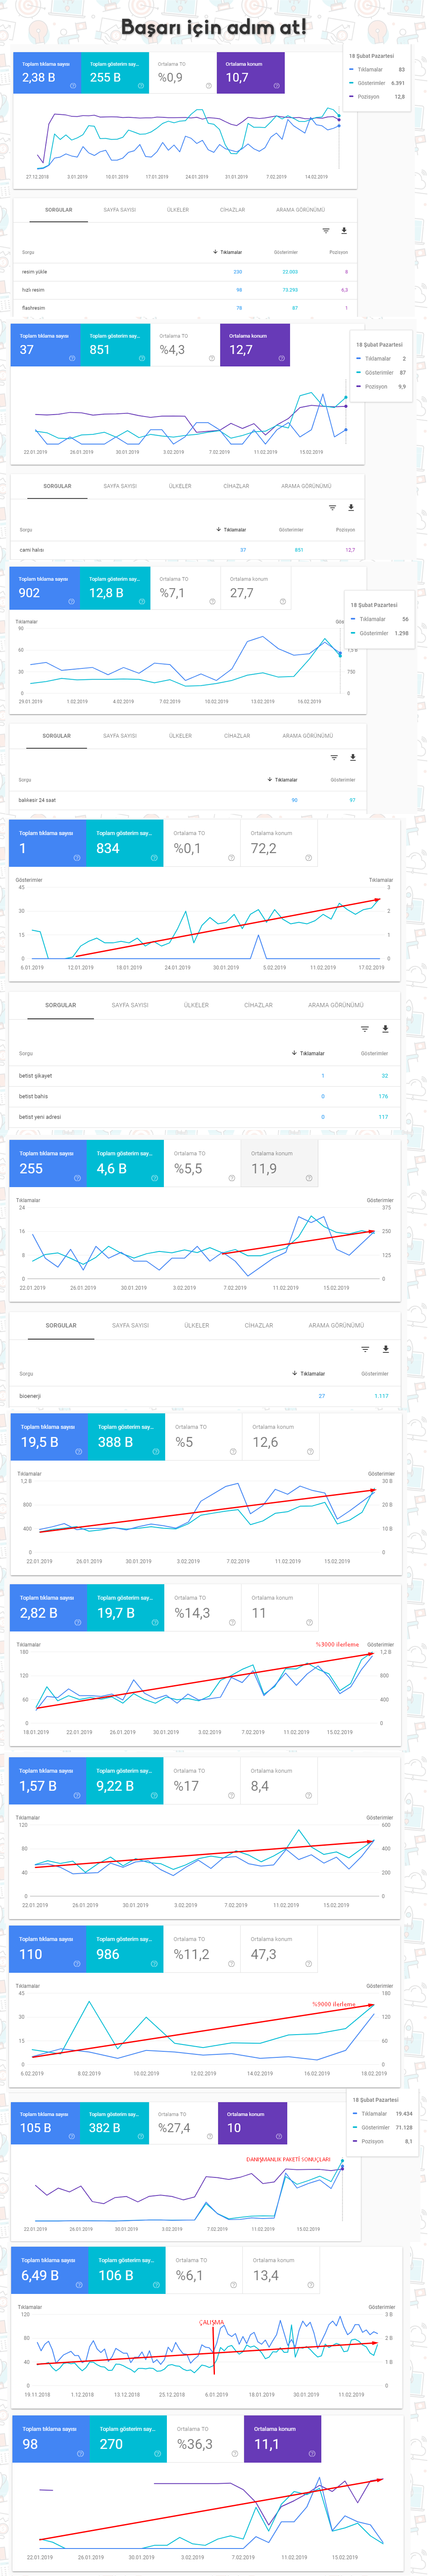Click the help icon on the %4,3 card
Image resolution: width=429 pixels, height=2576 pixels.
(212, 358)
